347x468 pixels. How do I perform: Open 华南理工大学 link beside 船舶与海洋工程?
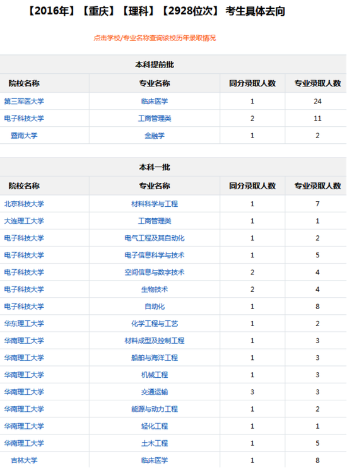pos(24,357)
